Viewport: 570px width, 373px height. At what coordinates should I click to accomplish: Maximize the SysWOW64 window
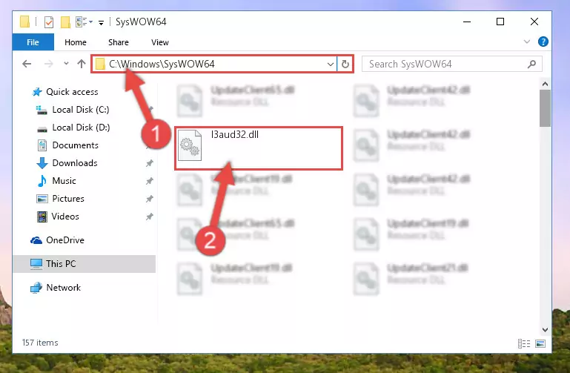(500, 22)
